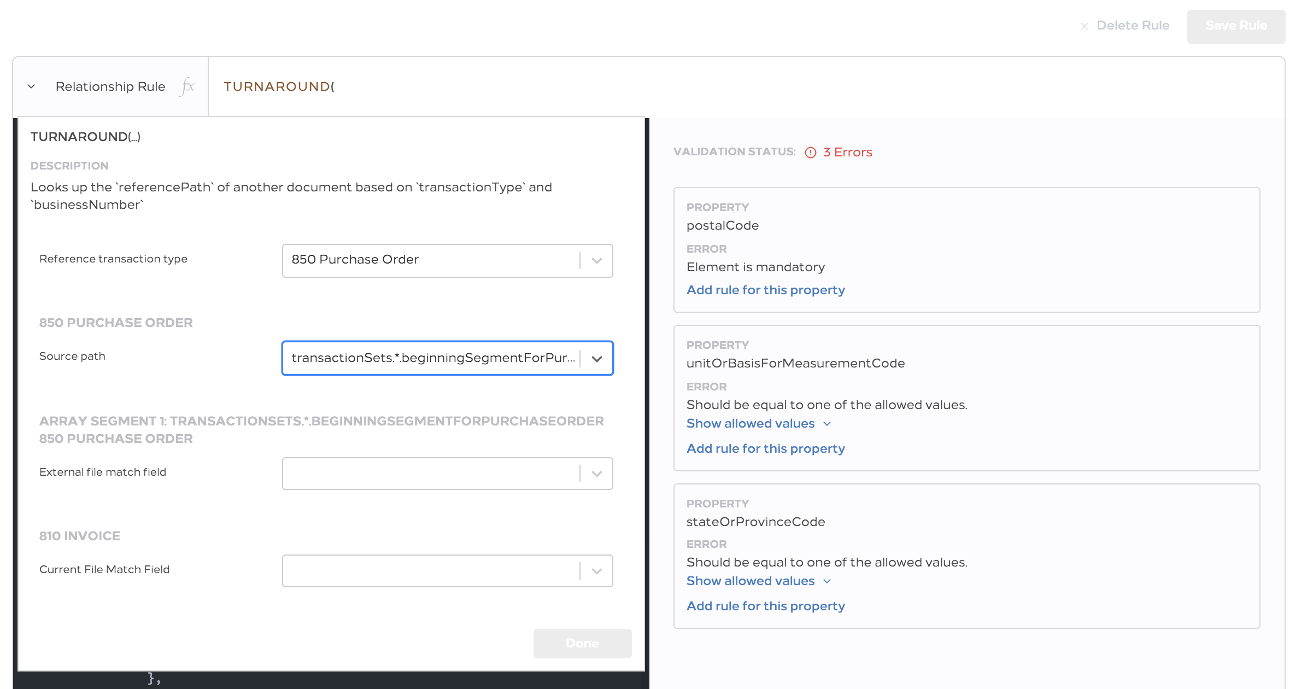
Task: Click the Source path chevron arrow
Action: (597, 359)
